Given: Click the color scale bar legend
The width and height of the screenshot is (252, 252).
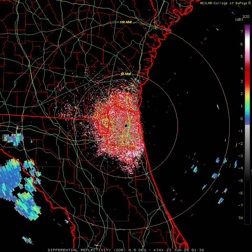Looking at the screenshot, I should (x=247, y=124).
